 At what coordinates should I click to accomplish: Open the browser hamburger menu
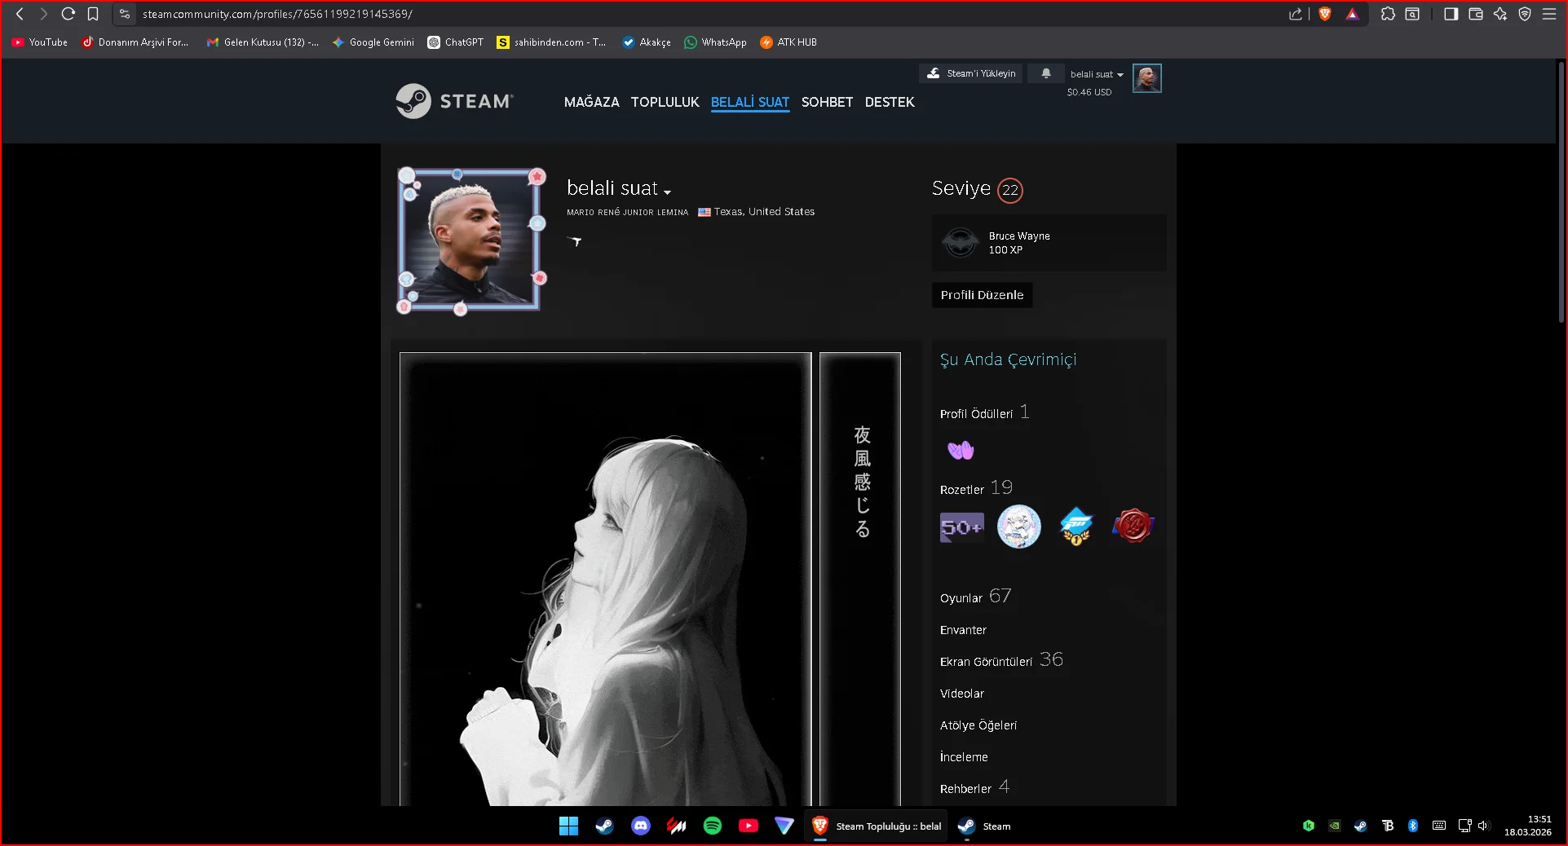pyautogui.click(x=1549, y=14)
